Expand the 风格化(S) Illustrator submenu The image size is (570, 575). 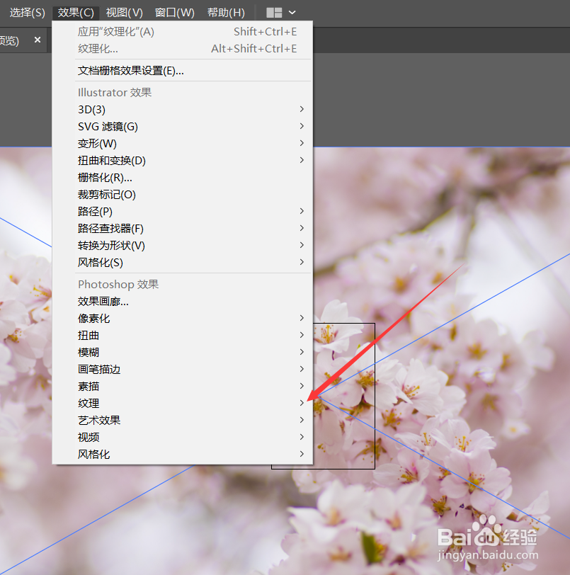tap(183, 262)
